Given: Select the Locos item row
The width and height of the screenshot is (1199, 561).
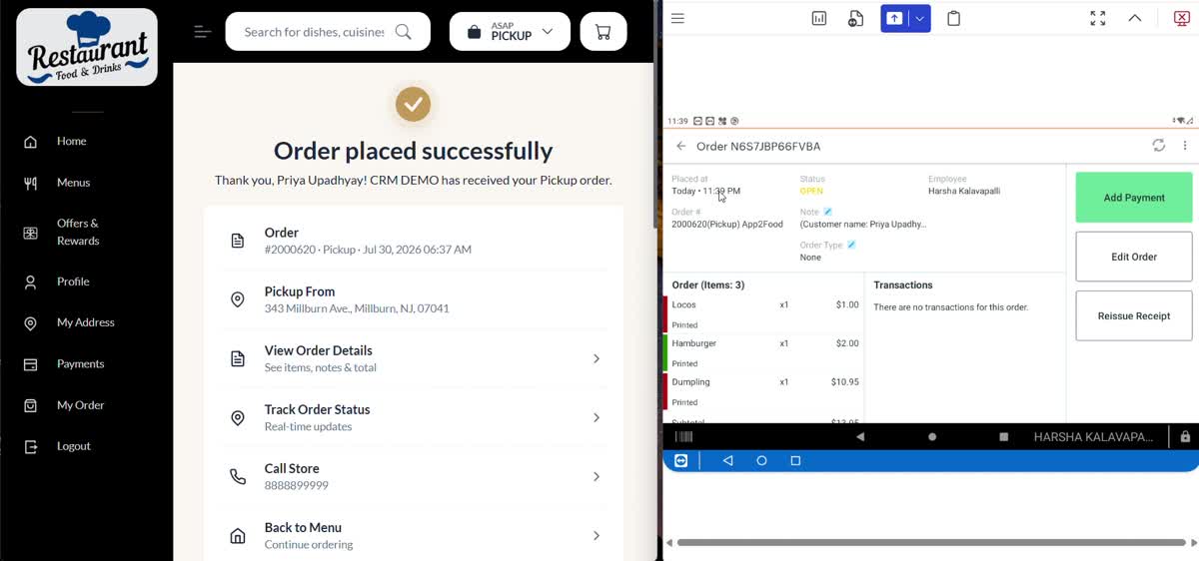Looking at the screenshot, I should click(763, 314).
